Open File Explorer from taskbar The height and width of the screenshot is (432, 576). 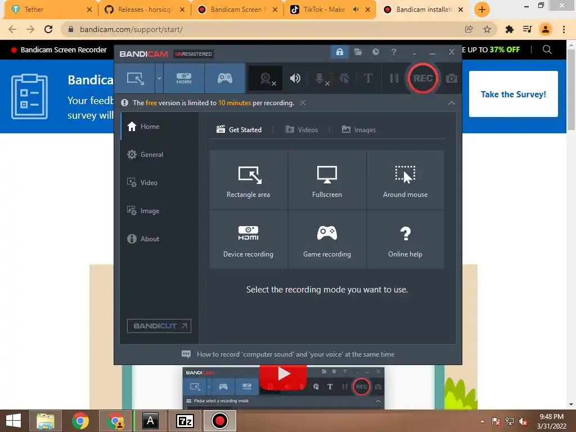click(45, 421)
